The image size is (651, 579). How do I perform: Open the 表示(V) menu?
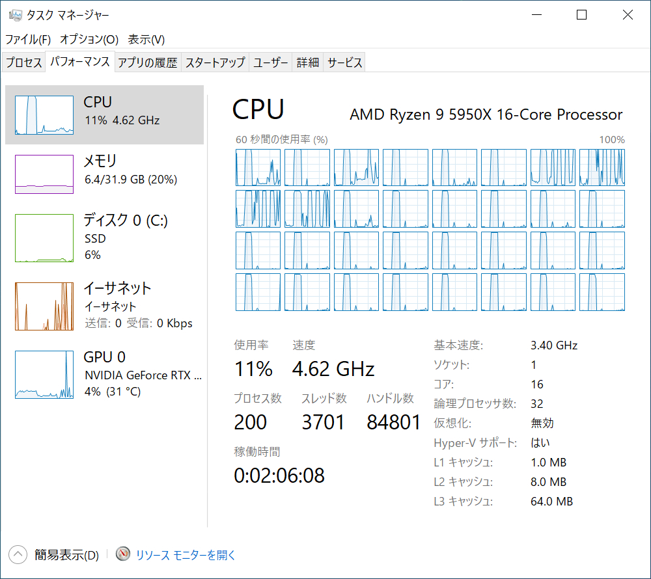146,39
